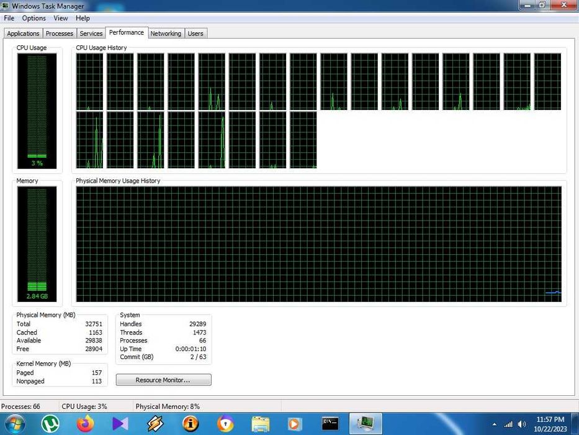Open the Help menu

[x=83, y=18]
